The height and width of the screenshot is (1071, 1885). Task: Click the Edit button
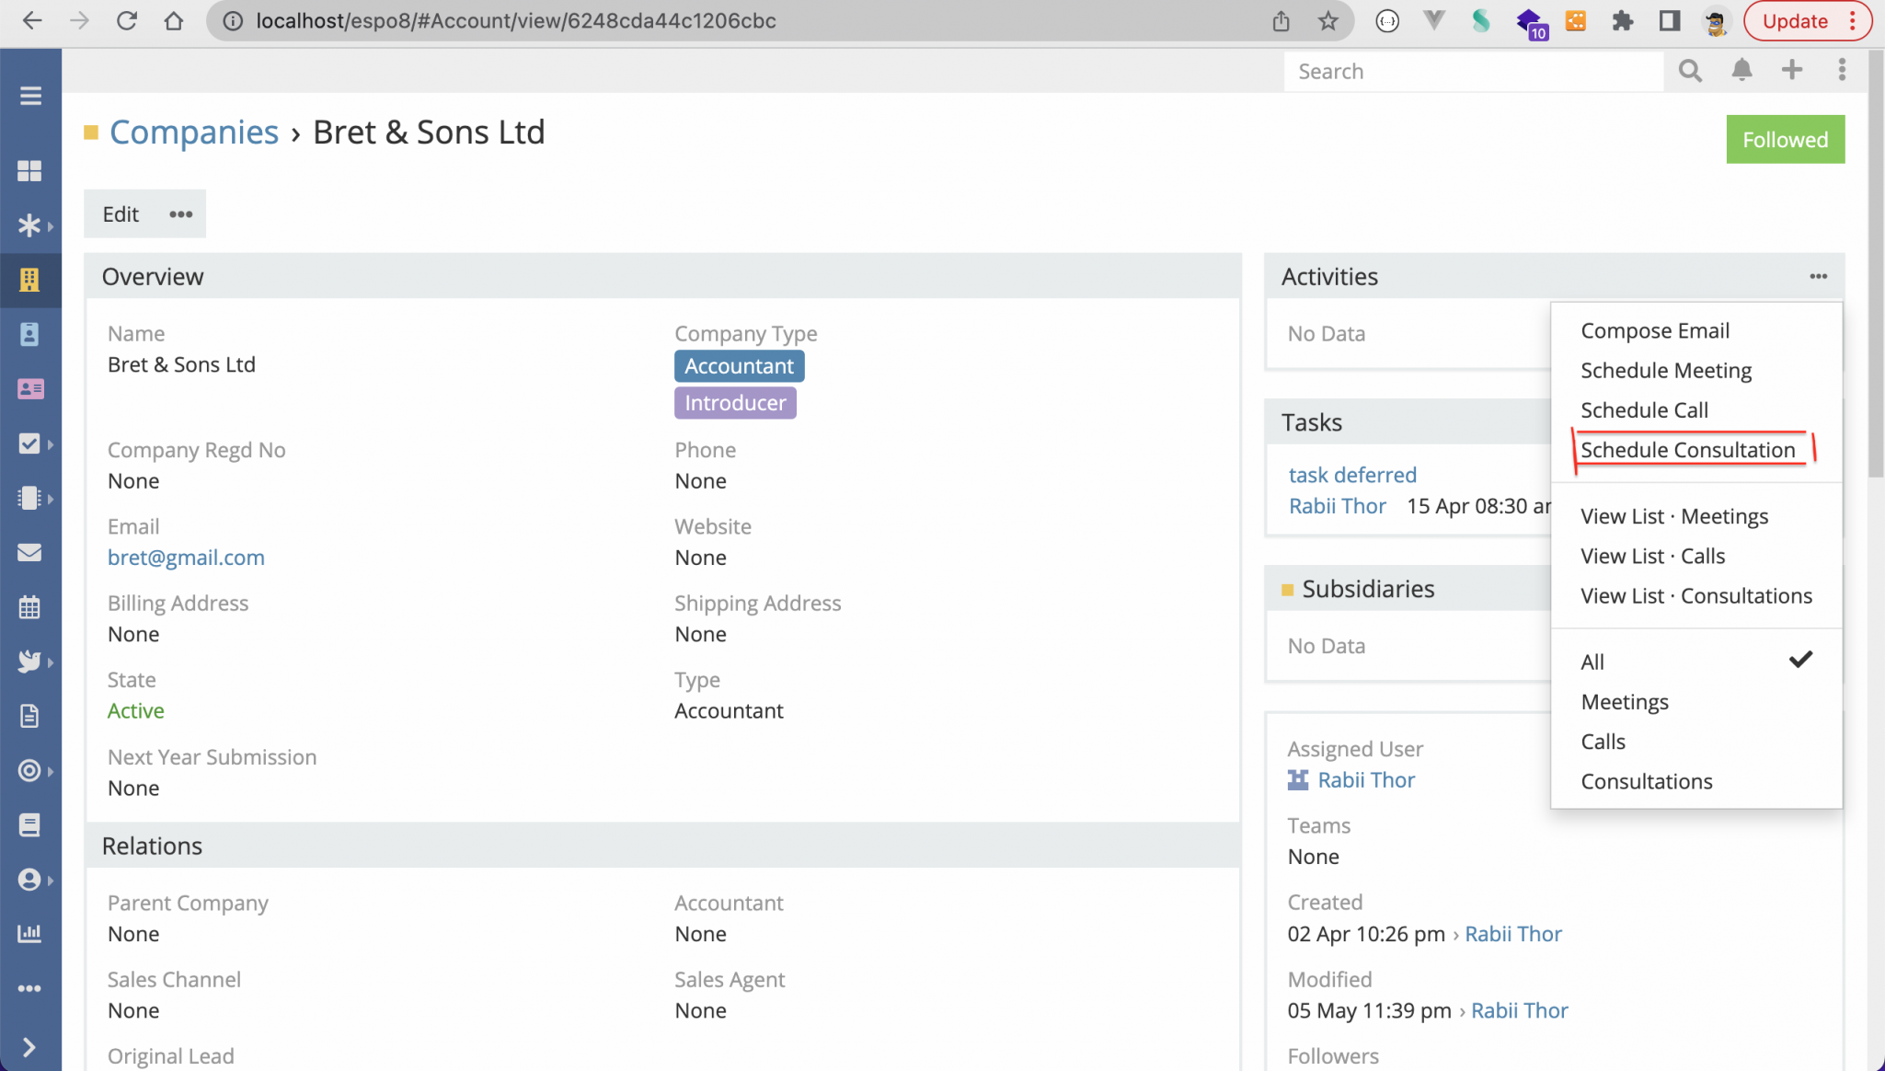tap(121, 214)
